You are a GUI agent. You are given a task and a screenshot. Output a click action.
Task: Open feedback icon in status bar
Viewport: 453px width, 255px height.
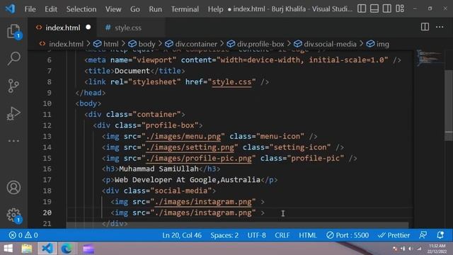[x=423, y=235]
